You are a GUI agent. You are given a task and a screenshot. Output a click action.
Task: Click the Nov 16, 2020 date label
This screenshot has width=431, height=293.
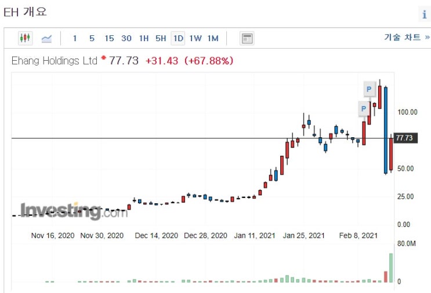tap(53, 236)
